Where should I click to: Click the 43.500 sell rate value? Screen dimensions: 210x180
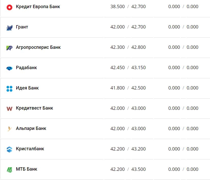point(138,169)
